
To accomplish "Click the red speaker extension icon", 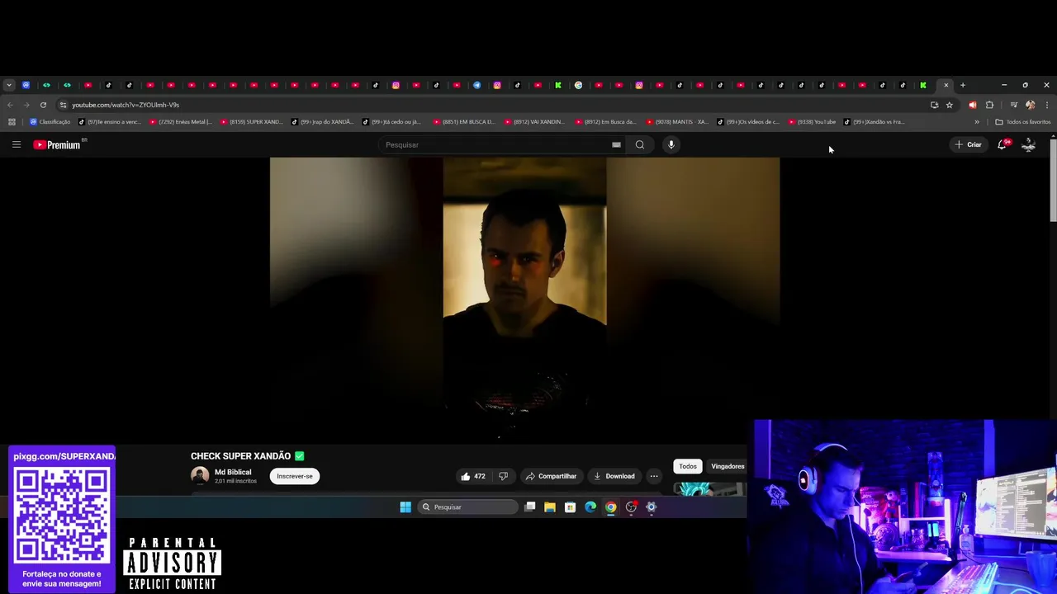I will click(x=972, y=105).
